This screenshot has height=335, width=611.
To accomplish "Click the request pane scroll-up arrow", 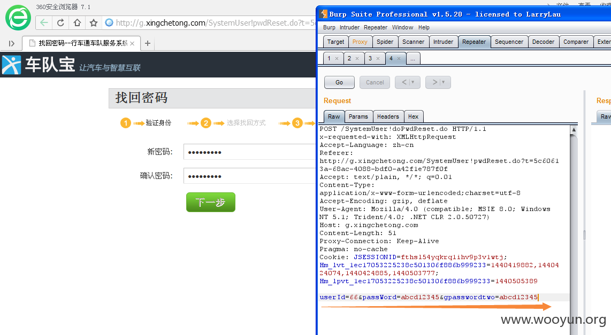I will [x=574, y=129].
